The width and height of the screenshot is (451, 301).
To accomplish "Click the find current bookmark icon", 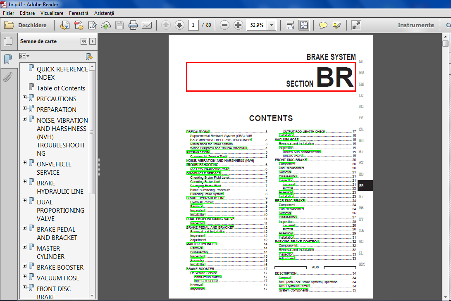I will coord(89,56).
